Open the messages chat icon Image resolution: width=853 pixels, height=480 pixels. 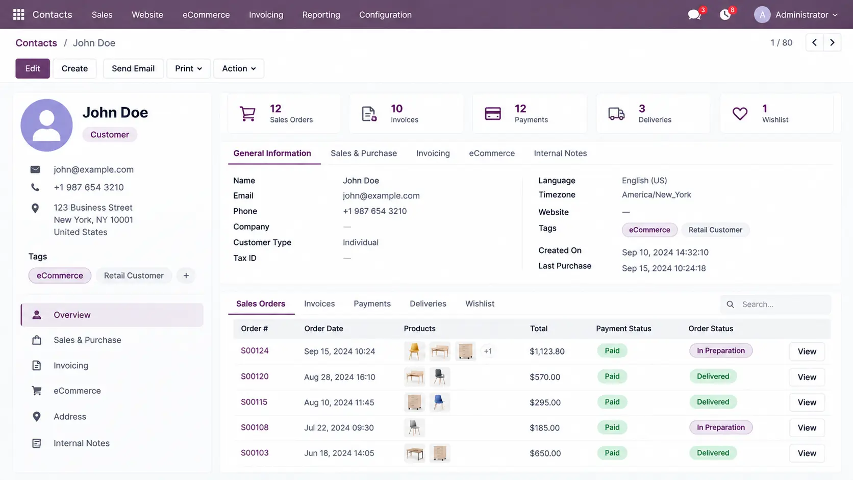tap(694, 14)
